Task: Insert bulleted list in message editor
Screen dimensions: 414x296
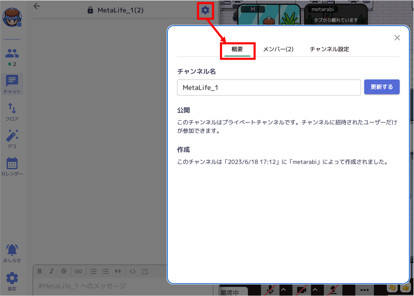Action: 105,271
